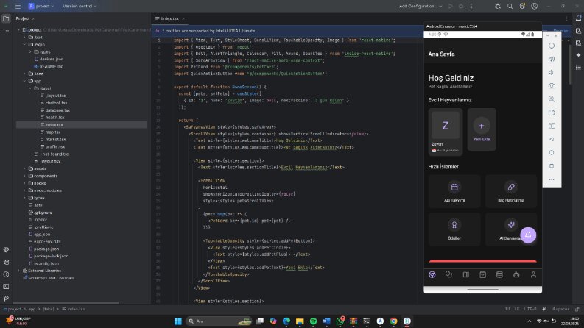Tap the profile person icon in app bottom bar
The height and width of the screenshot is (328, 584).
point(533,275)
